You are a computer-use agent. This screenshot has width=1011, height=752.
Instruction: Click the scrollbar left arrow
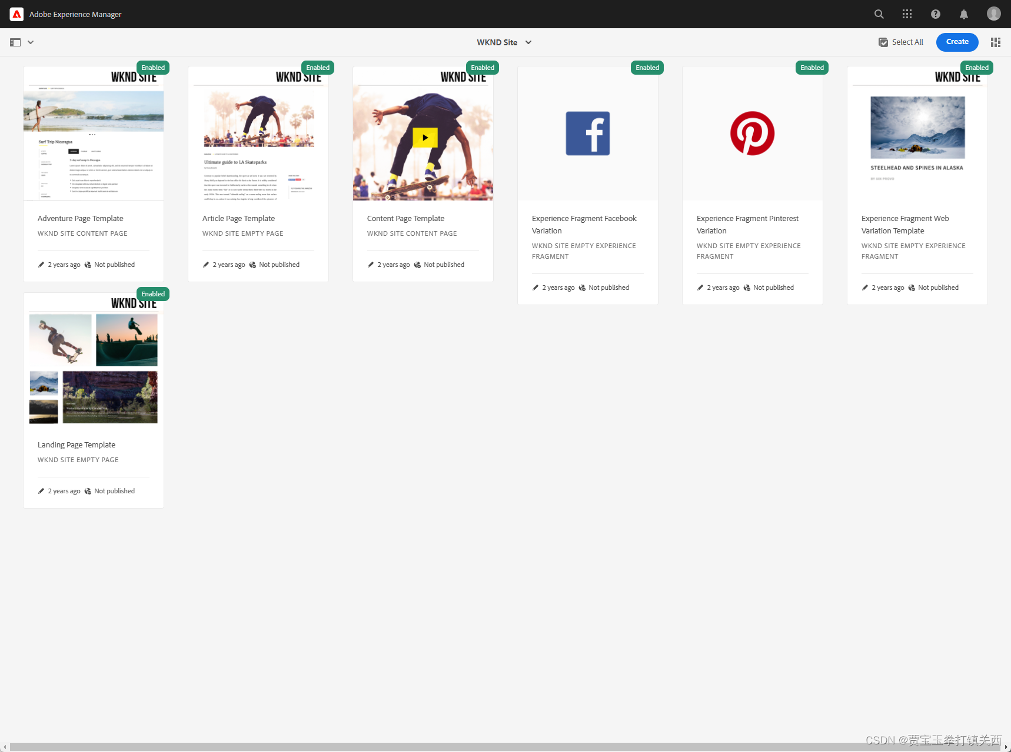(x=5, y=747)
